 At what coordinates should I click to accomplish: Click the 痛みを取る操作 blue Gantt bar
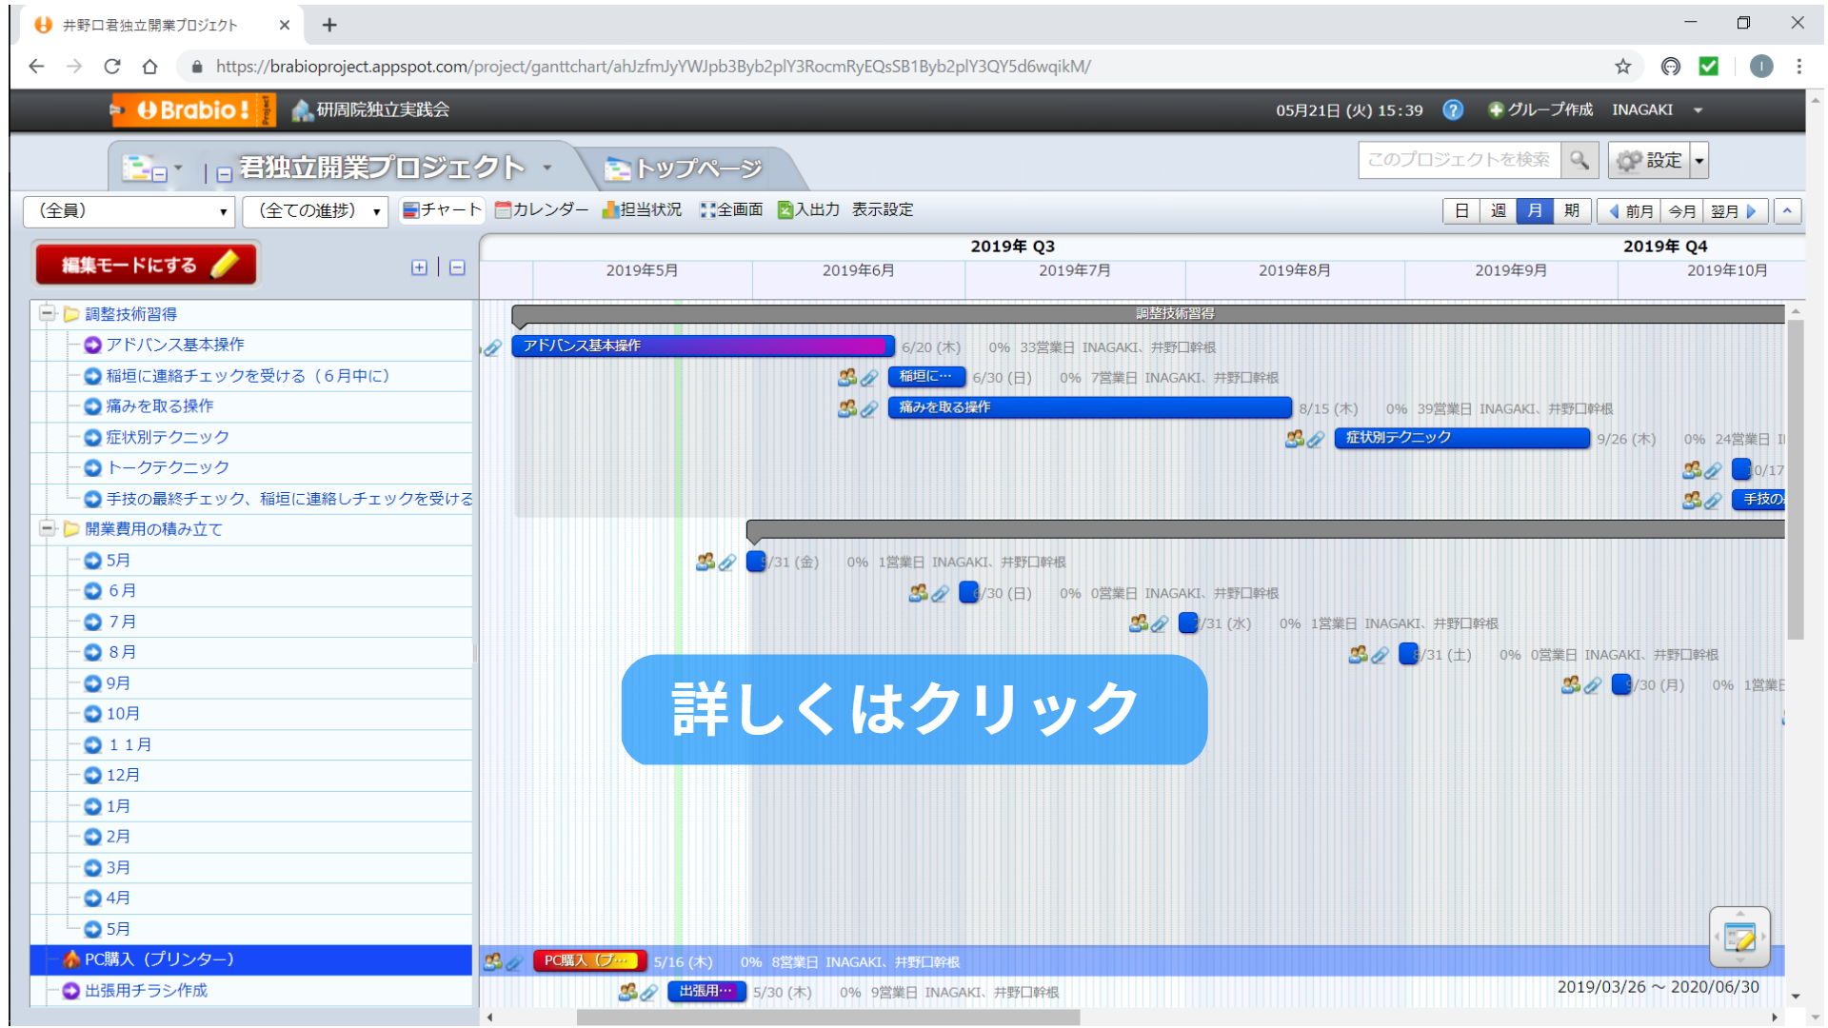[x=1089, y=407]
